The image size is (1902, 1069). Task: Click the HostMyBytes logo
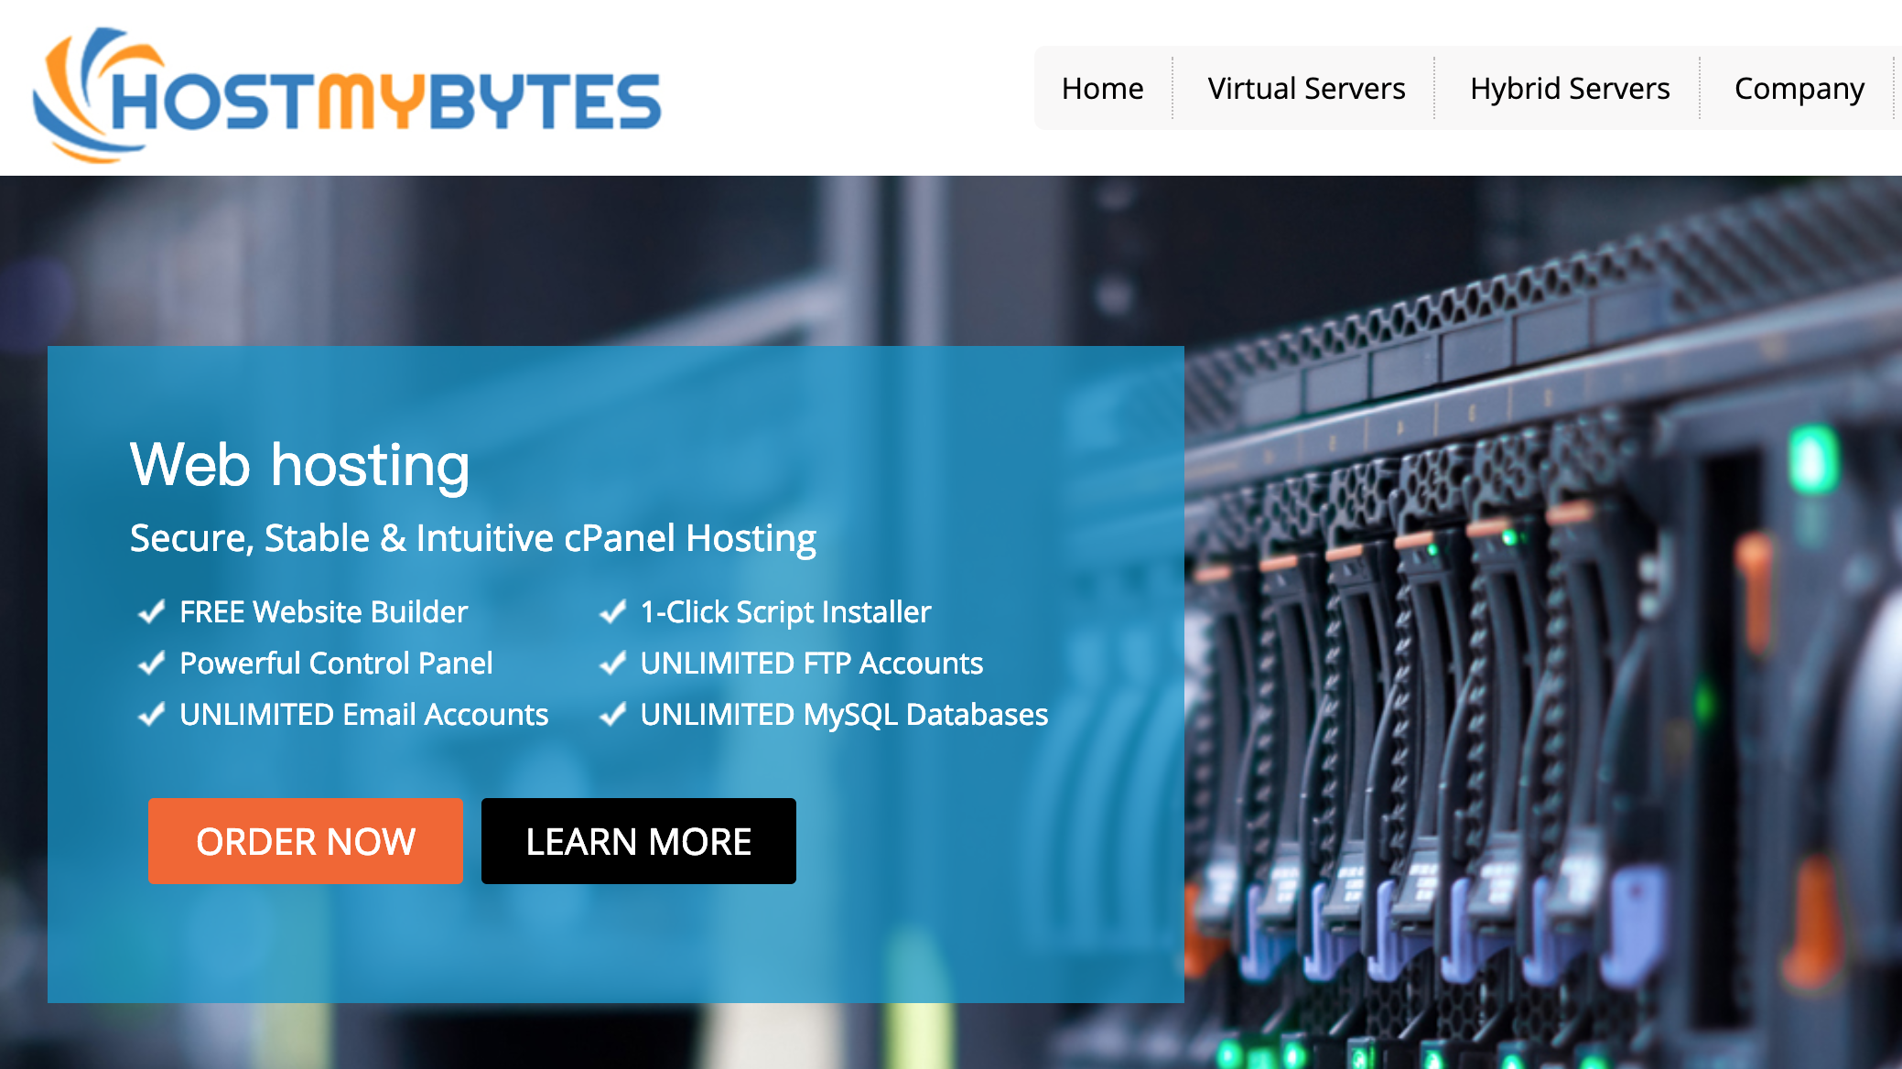[x=346, y=95]
